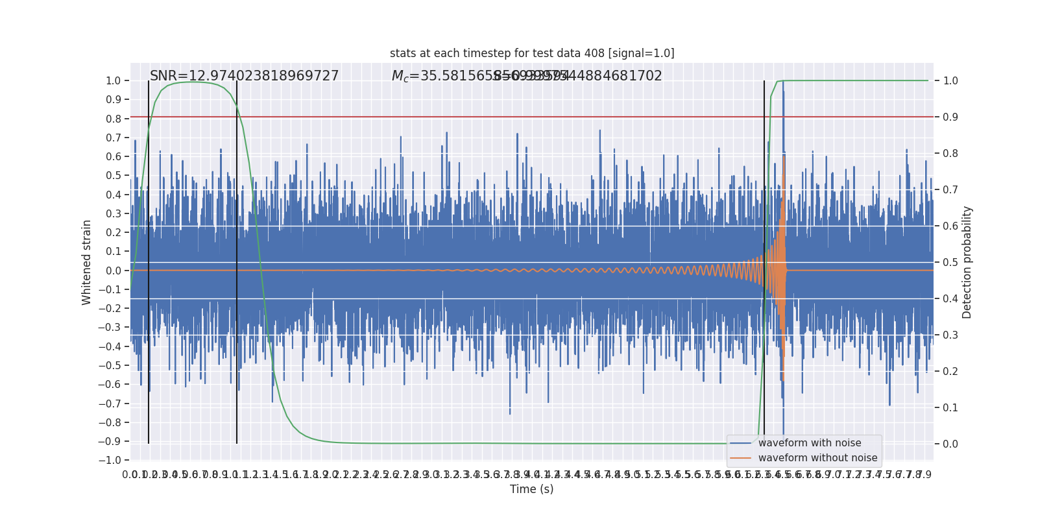Click 'waveform without noise' legend entry
Screen dimensions: 1038x519
818,458
